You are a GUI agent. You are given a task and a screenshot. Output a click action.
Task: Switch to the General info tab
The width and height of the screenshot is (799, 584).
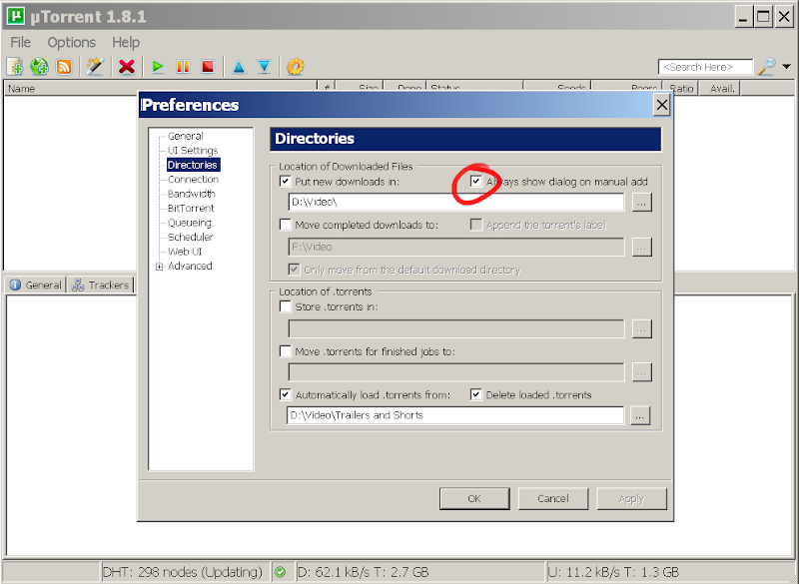(36, 286)
